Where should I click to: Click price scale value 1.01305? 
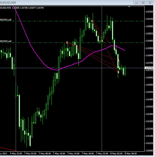coord(149,121)
